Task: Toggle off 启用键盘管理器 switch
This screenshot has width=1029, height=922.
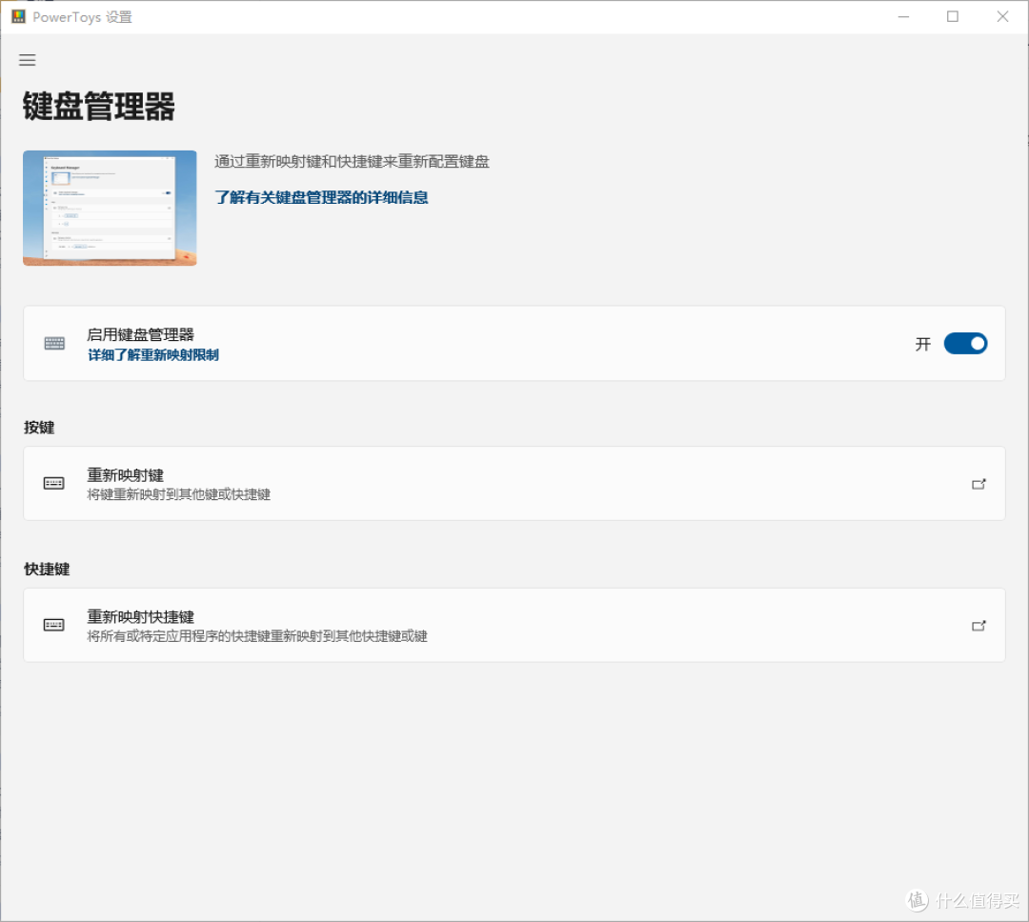Action: point(965,343)
